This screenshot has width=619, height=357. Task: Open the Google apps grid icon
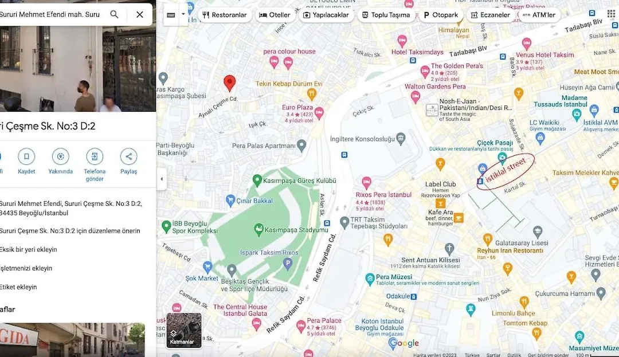611,14
